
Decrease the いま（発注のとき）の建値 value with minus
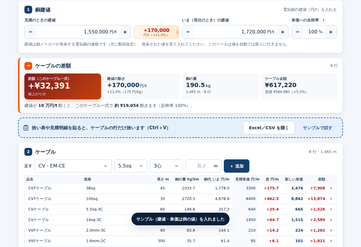click(188, 32)
